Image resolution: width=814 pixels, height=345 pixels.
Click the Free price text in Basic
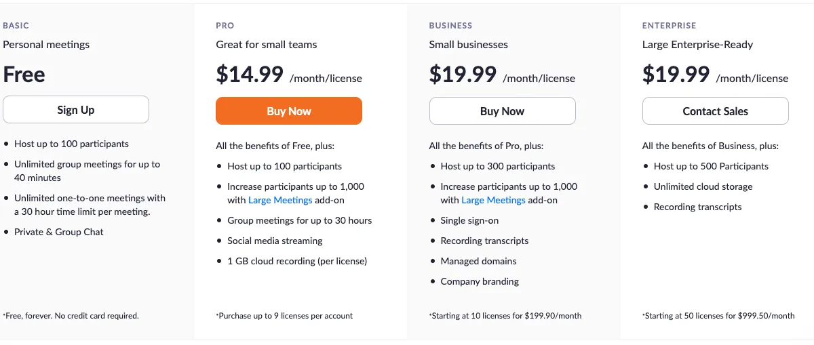(24, 74)
